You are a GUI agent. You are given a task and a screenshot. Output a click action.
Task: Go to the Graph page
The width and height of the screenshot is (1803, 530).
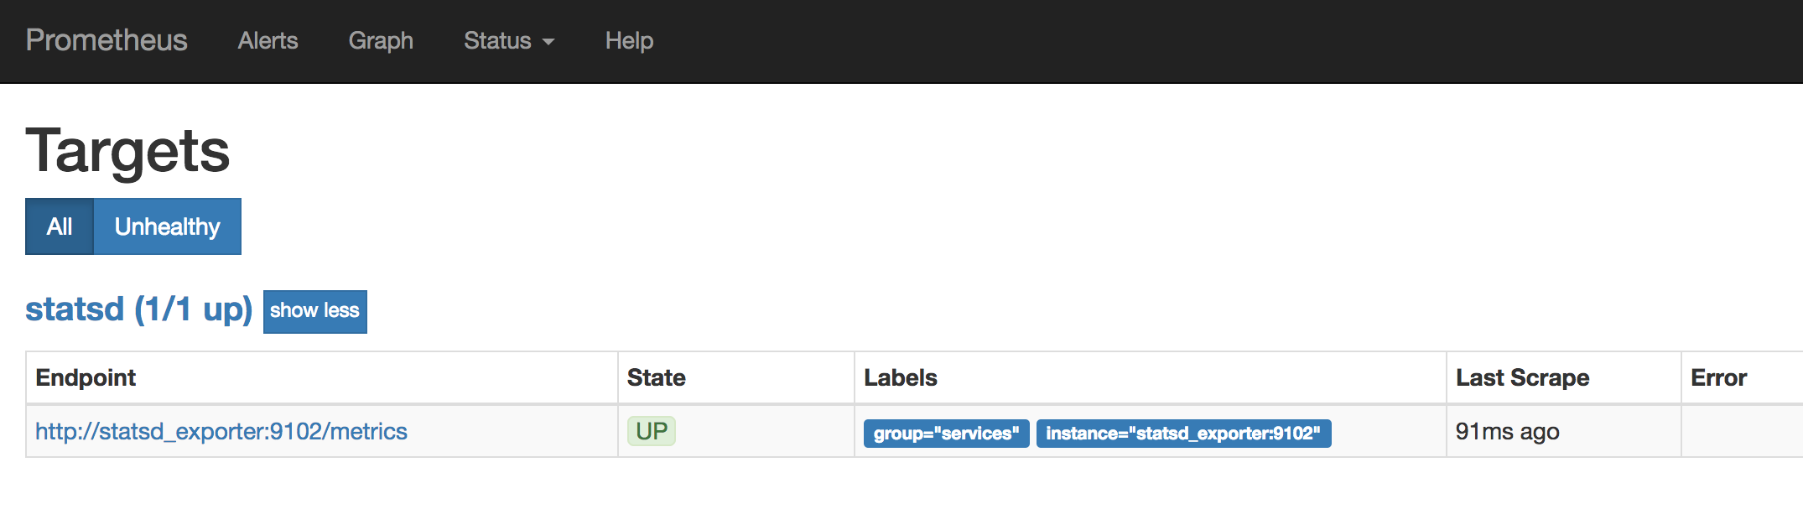click(x=381, y=40)
